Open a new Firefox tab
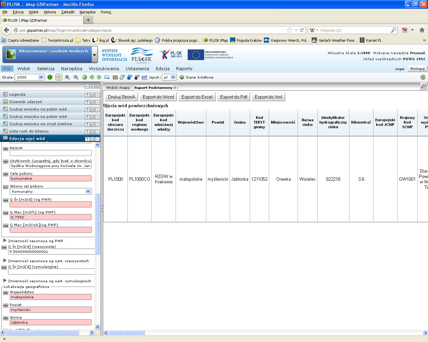 pos(88,20)
